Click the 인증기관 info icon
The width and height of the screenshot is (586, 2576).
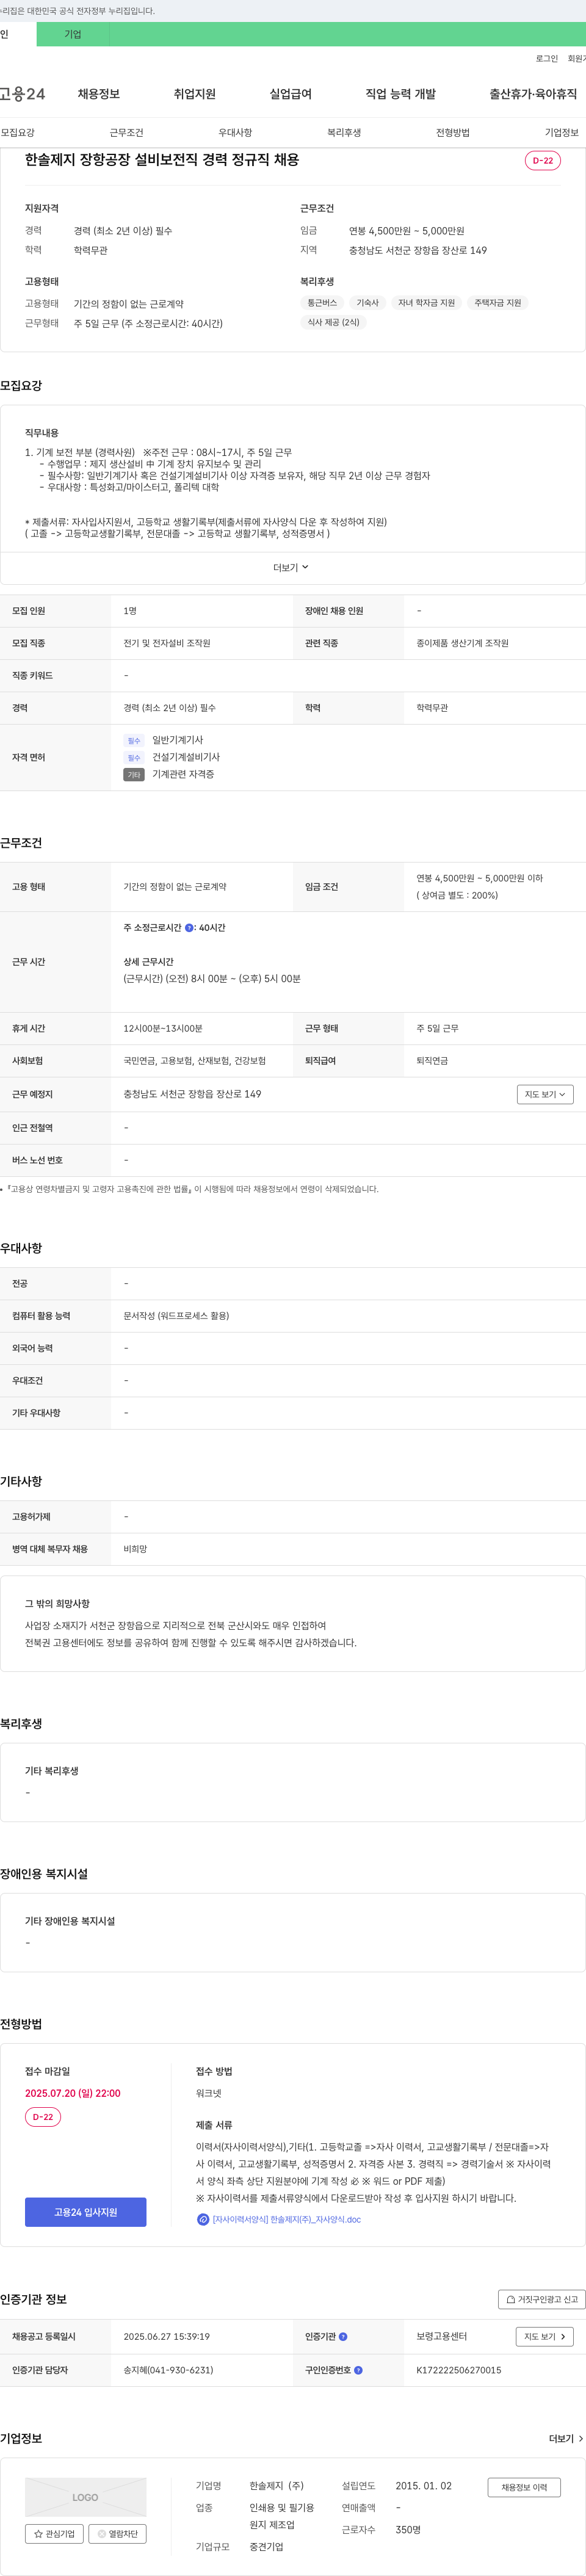pos(343,2337)
